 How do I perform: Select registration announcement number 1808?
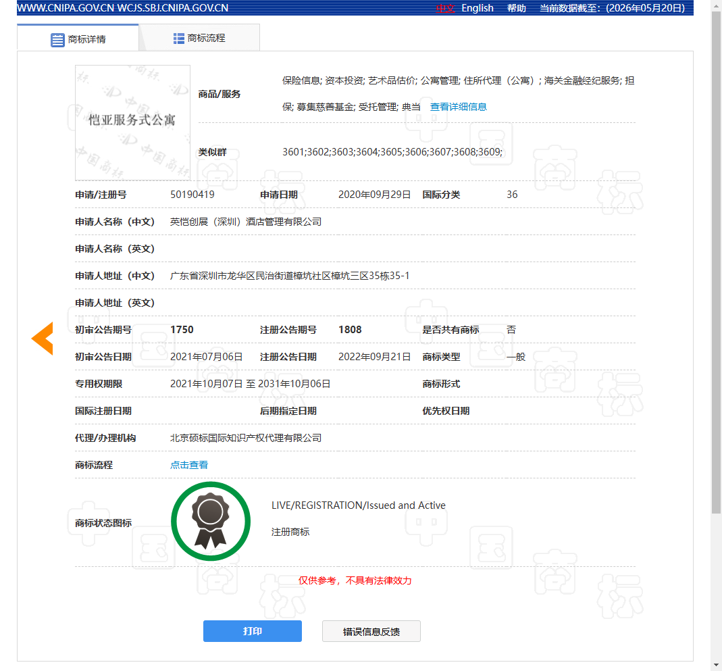[350, 330]
